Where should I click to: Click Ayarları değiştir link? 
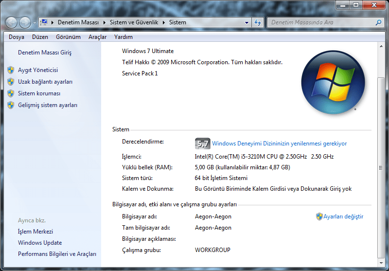[343, 217]
